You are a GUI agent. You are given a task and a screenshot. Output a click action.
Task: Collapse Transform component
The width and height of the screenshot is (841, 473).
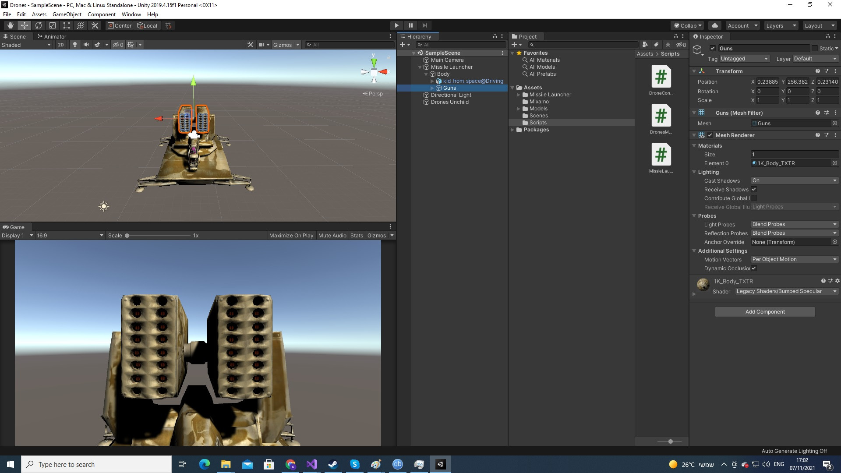(x=694, y=71)
